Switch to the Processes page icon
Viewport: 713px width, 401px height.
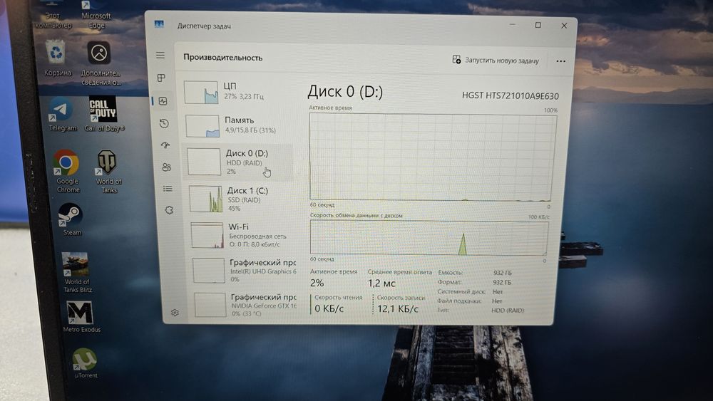tap(161, 78)
